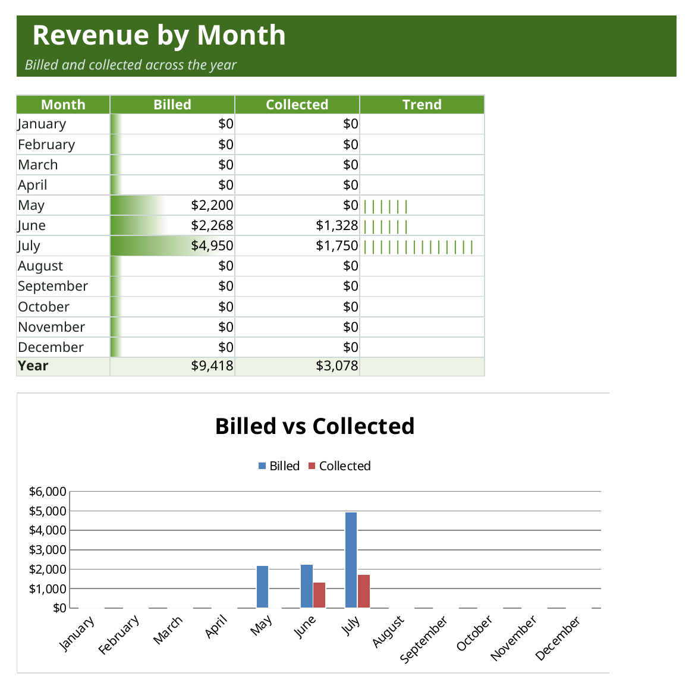Click June billed value $2,268
Viewport: 692px width, 689px height.
pos(212,225)
